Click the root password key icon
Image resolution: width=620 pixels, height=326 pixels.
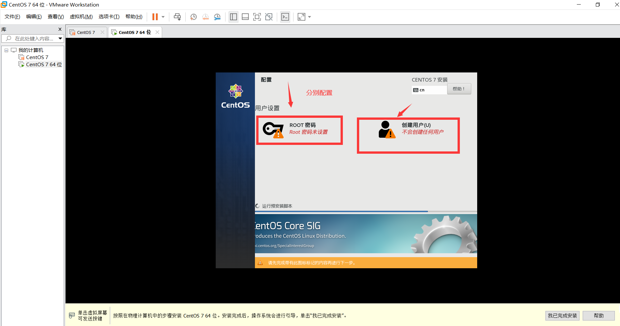273,130
